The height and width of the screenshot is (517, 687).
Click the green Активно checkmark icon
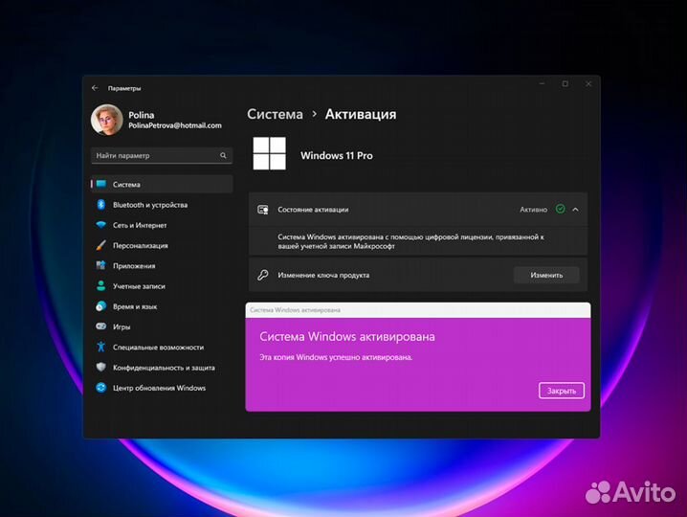tap(560, 209)
